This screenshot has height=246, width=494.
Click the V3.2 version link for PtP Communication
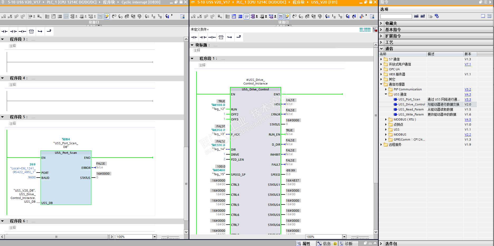click(x=468, y=90)
